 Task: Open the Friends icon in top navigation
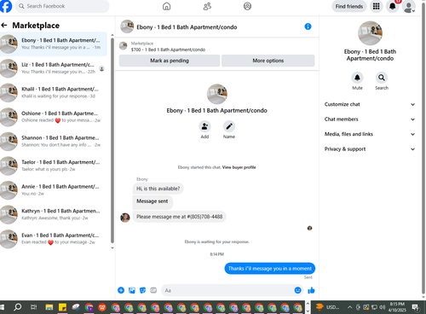tap(207, 6)
